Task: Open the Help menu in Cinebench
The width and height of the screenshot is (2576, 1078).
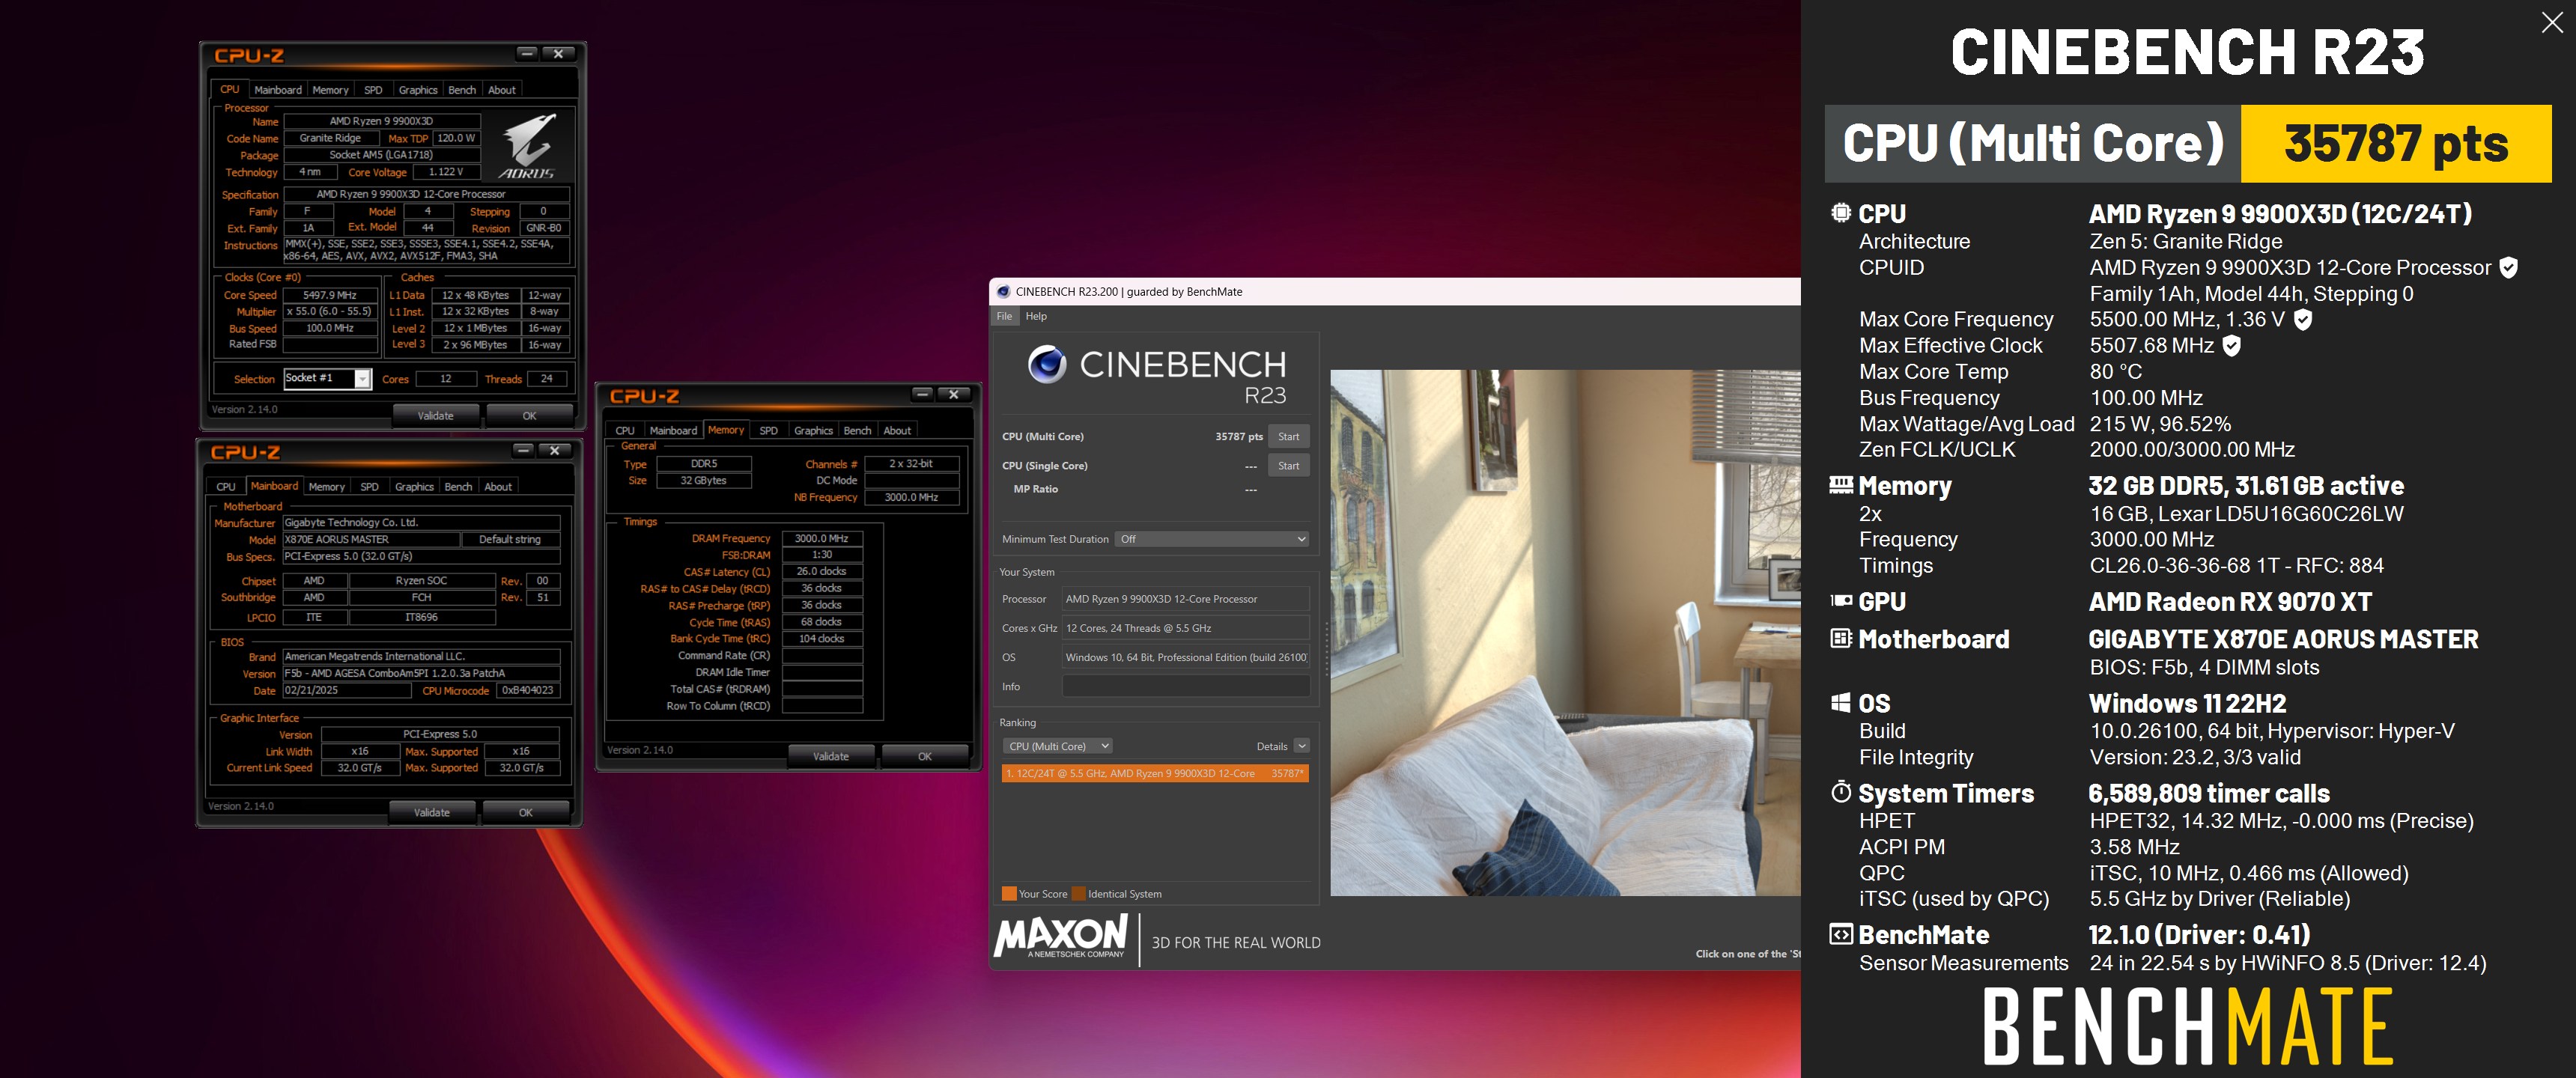Action: (x=1036, y=316)
